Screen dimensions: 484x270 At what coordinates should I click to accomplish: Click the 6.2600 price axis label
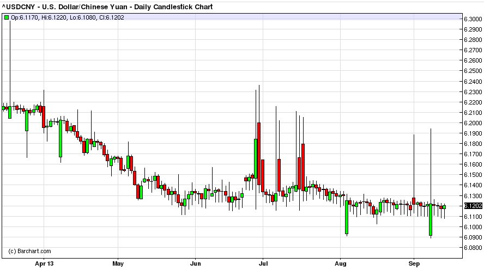(473, 60)
